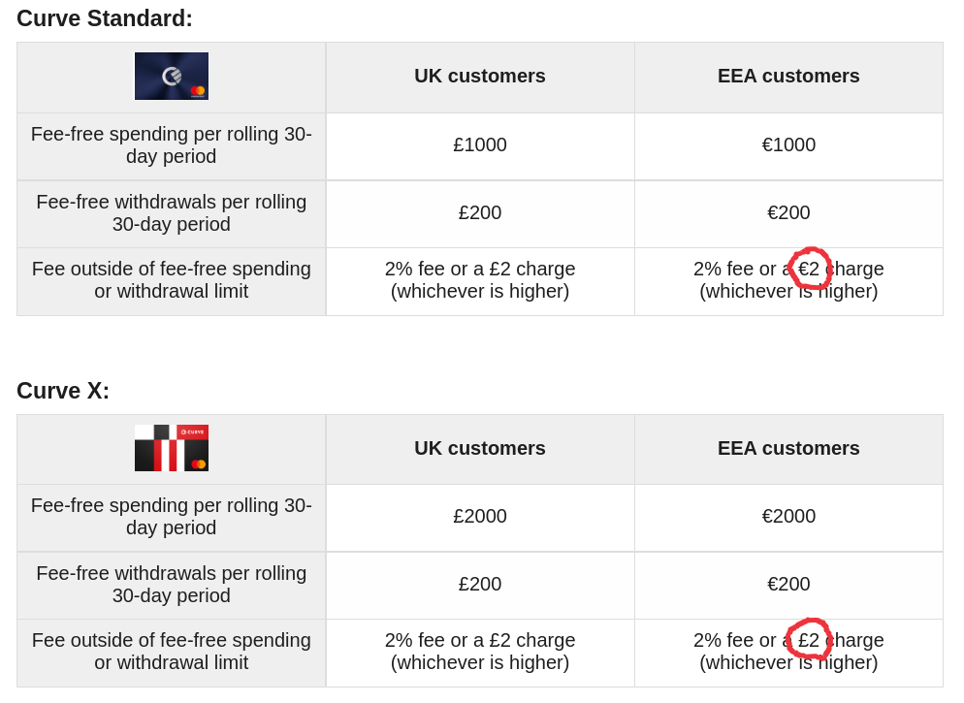This screenshot has width=964, height=703.
Task: Click Mastercard logo on Curve X card
Action: pos(199,463)
